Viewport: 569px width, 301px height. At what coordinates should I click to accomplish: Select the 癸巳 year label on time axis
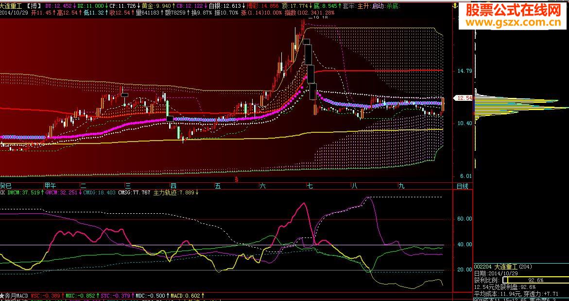point(5,186)
